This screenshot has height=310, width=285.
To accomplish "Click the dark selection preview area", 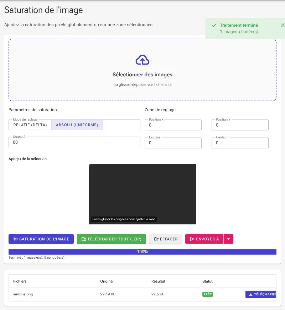I will [142, 194].
